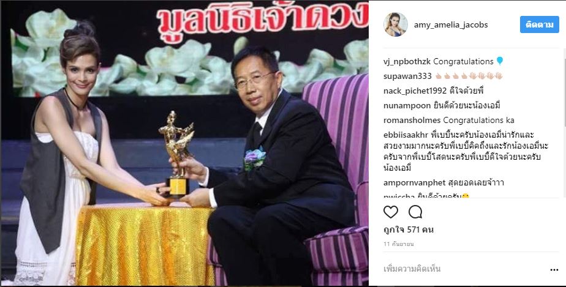Screen dimensions: 566x287
Task: Open romansholmes profile link
Action: pos(412,120)
